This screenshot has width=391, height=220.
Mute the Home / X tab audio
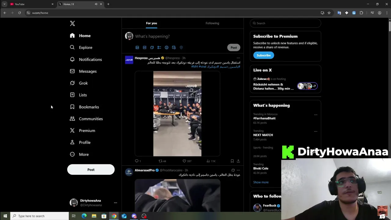pyautogui.click(x=96, y=4)
